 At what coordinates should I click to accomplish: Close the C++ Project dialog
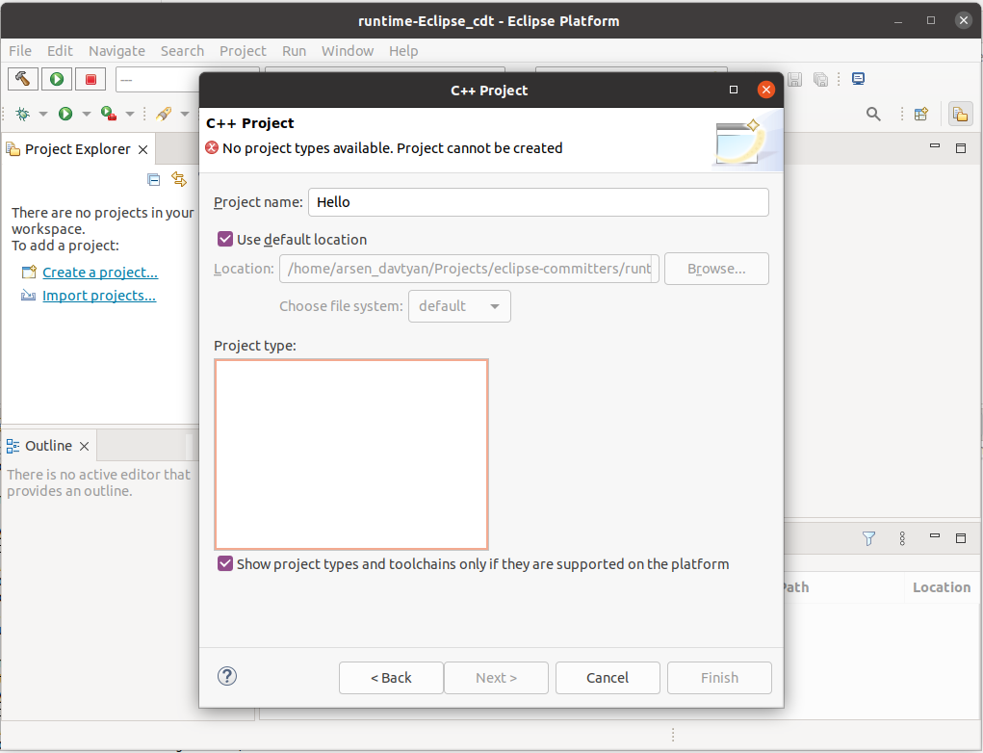765,90
